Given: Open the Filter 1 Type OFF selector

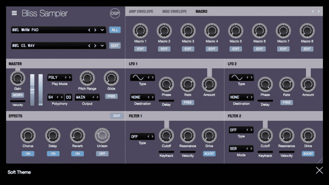Looking at the screenshot, I should click(142, 137).
